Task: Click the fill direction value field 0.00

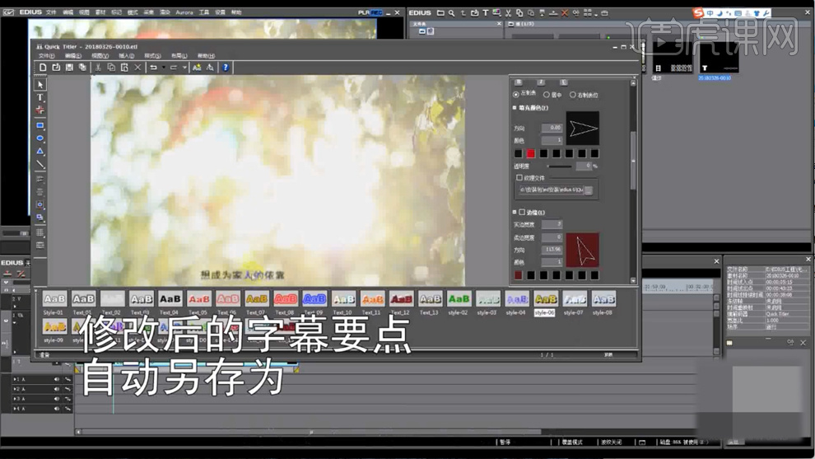Action: click(552, 128)
